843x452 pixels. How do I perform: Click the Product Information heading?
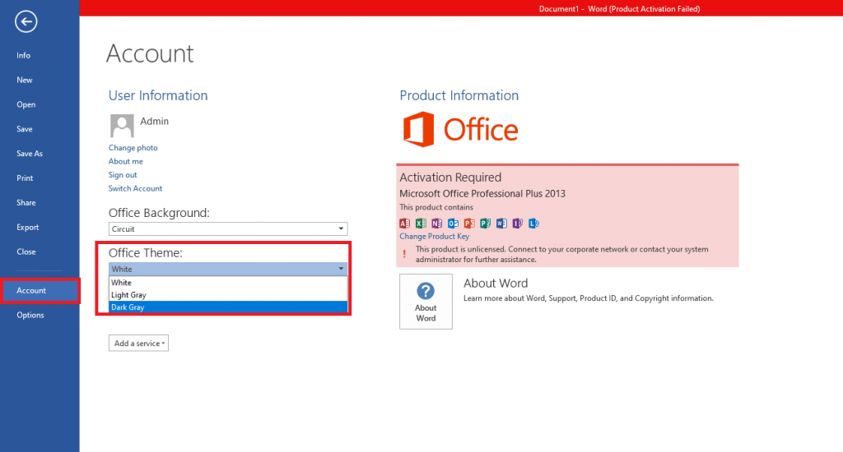point(459,95)
